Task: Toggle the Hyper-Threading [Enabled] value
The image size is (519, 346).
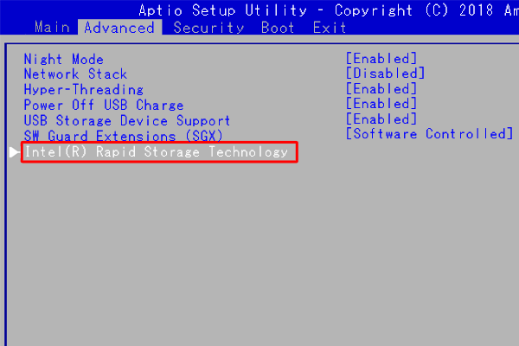Action: point(381,90)
